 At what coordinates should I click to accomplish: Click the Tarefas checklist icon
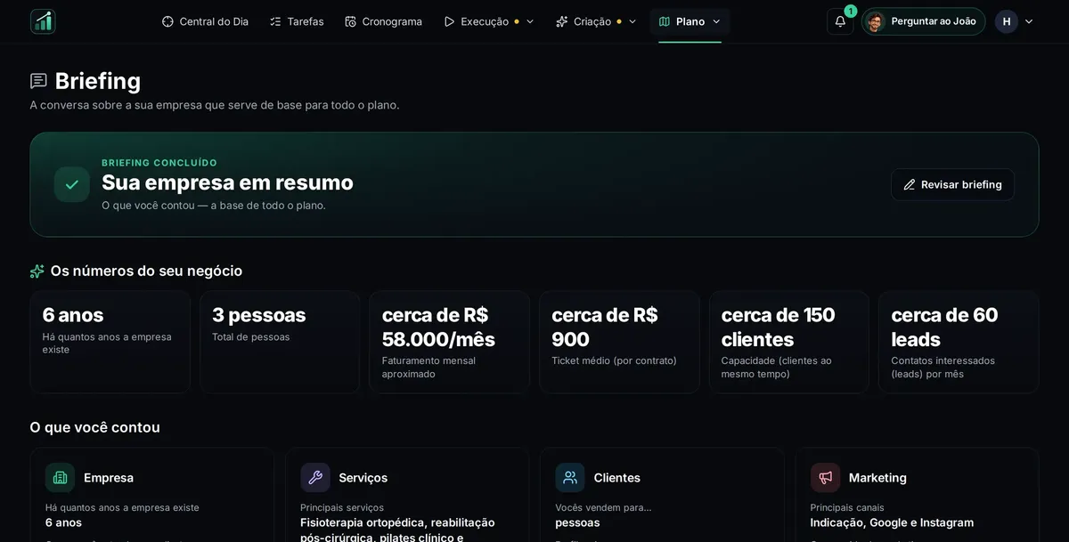pos(275,21)
